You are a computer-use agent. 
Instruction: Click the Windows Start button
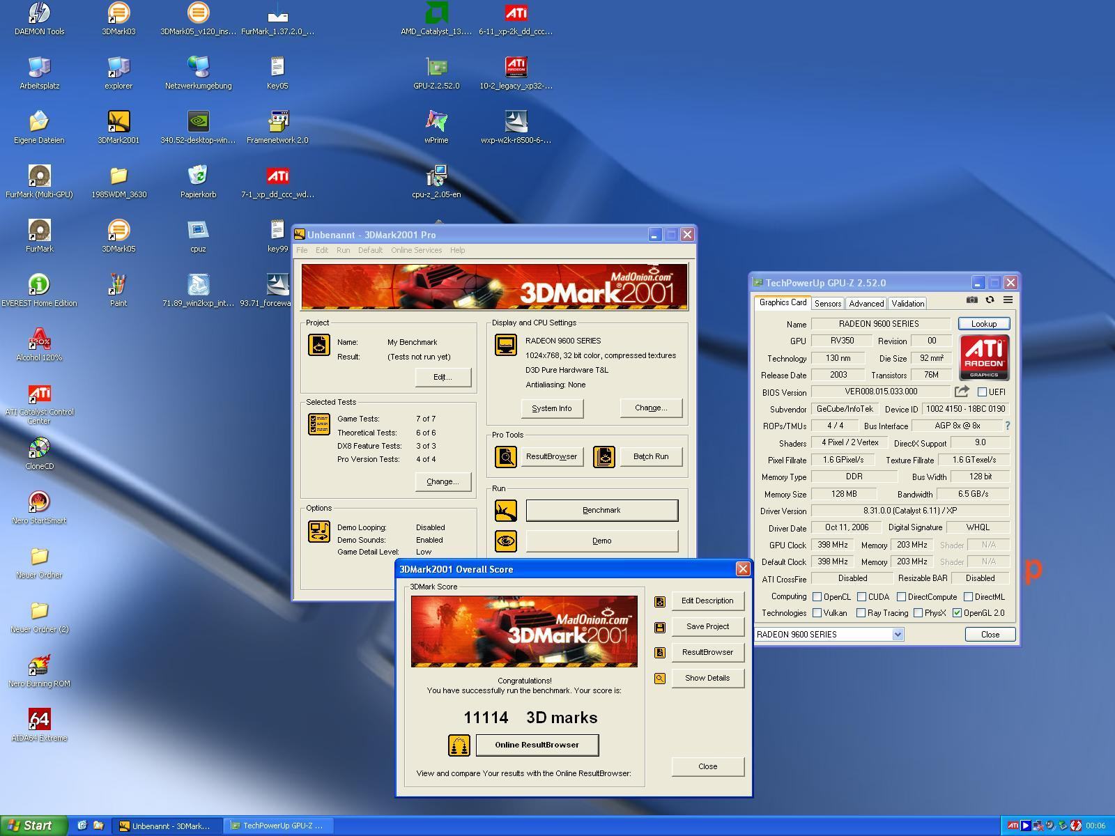pos(33,826)
